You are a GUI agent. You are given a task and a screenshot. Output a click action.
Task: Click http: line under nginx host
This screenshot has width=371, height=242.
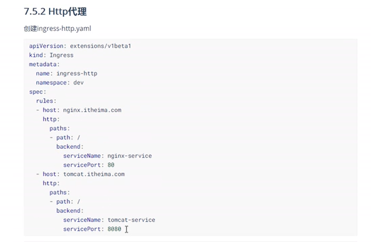pos(51,119)
